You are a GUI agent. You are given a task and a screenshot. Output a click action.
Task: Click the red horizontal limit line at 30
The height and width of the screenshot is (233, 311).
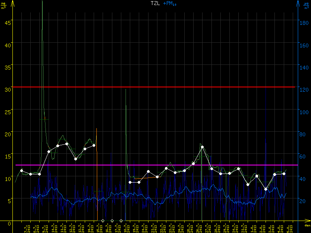tap(155, 87)
